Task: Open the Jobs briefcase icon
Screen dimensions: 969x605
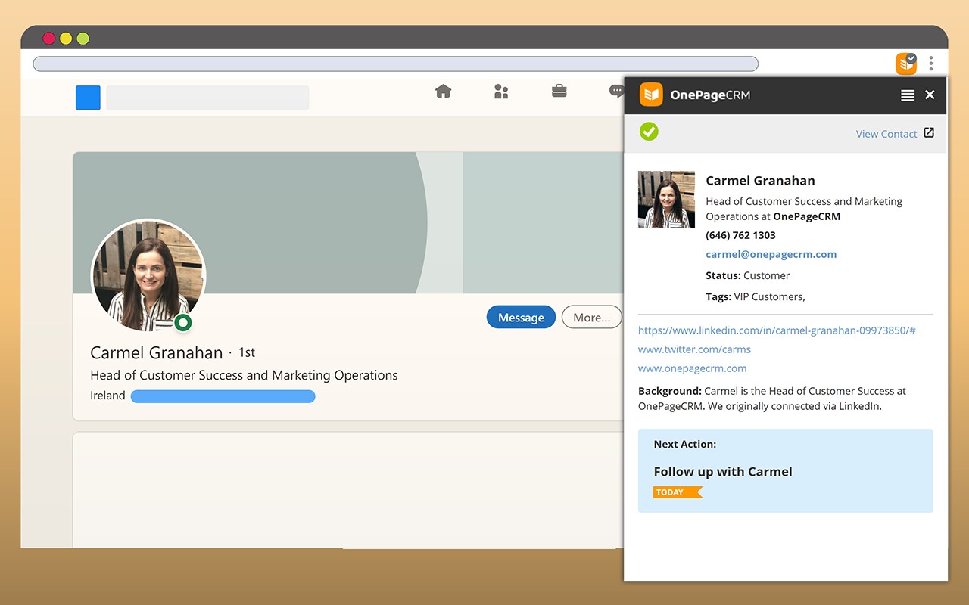Action: coord(559,92)
